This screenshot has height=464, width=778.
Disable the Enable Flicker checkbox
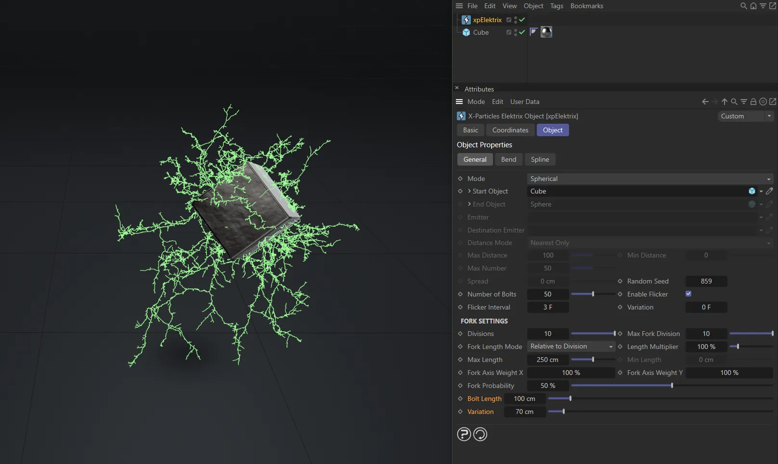(x=688, y=294)
